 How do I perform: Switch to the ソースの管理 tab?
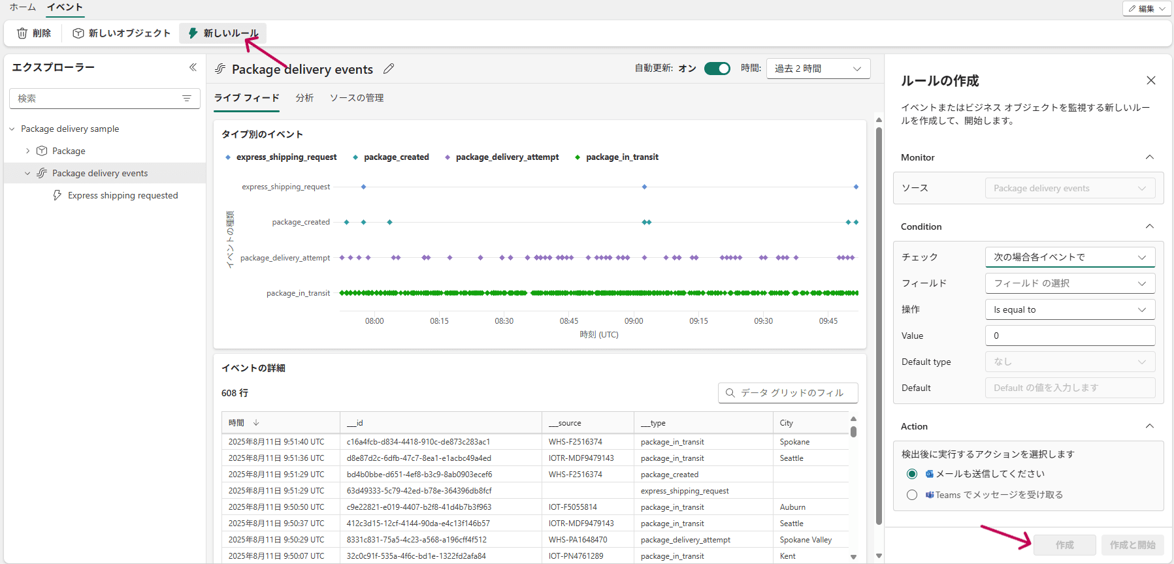(x=357, y=98)
